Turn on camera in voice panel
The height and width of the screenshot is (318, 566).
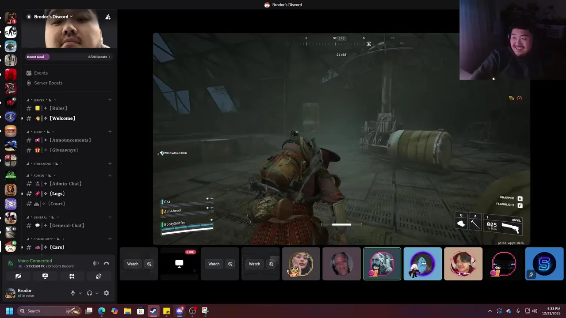(18, 276)
